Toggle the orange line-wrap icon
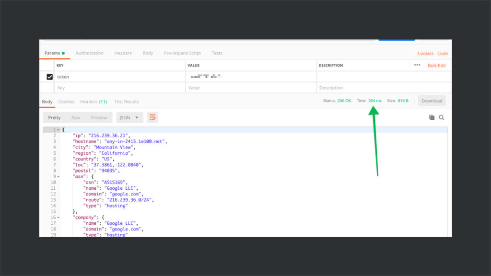 click(152, 117)
